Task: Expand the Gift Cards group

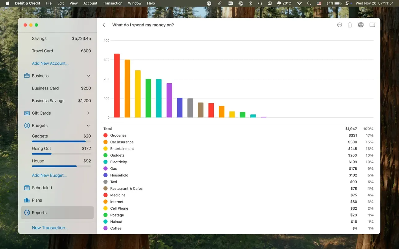Action: (88, 113)
